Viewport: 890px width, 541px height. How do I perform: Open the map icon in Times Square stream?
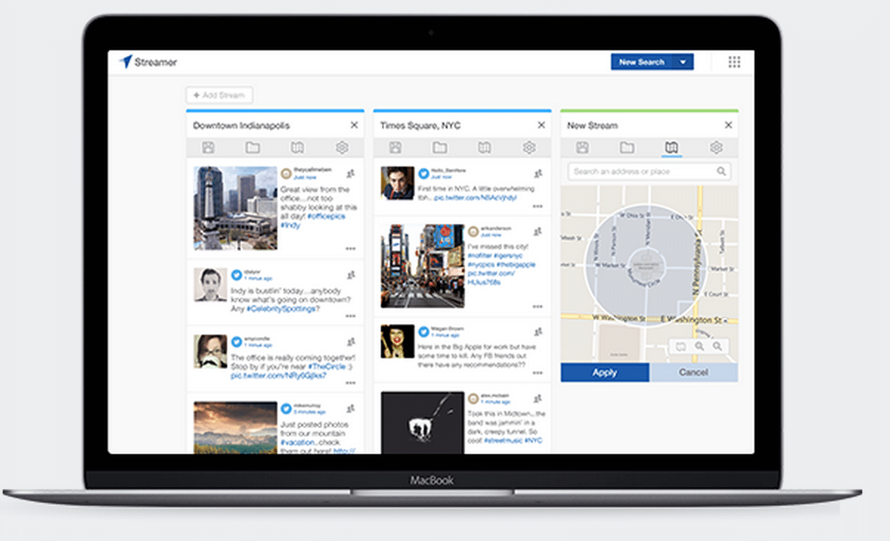pyautogui.click(x=485, y=148)
